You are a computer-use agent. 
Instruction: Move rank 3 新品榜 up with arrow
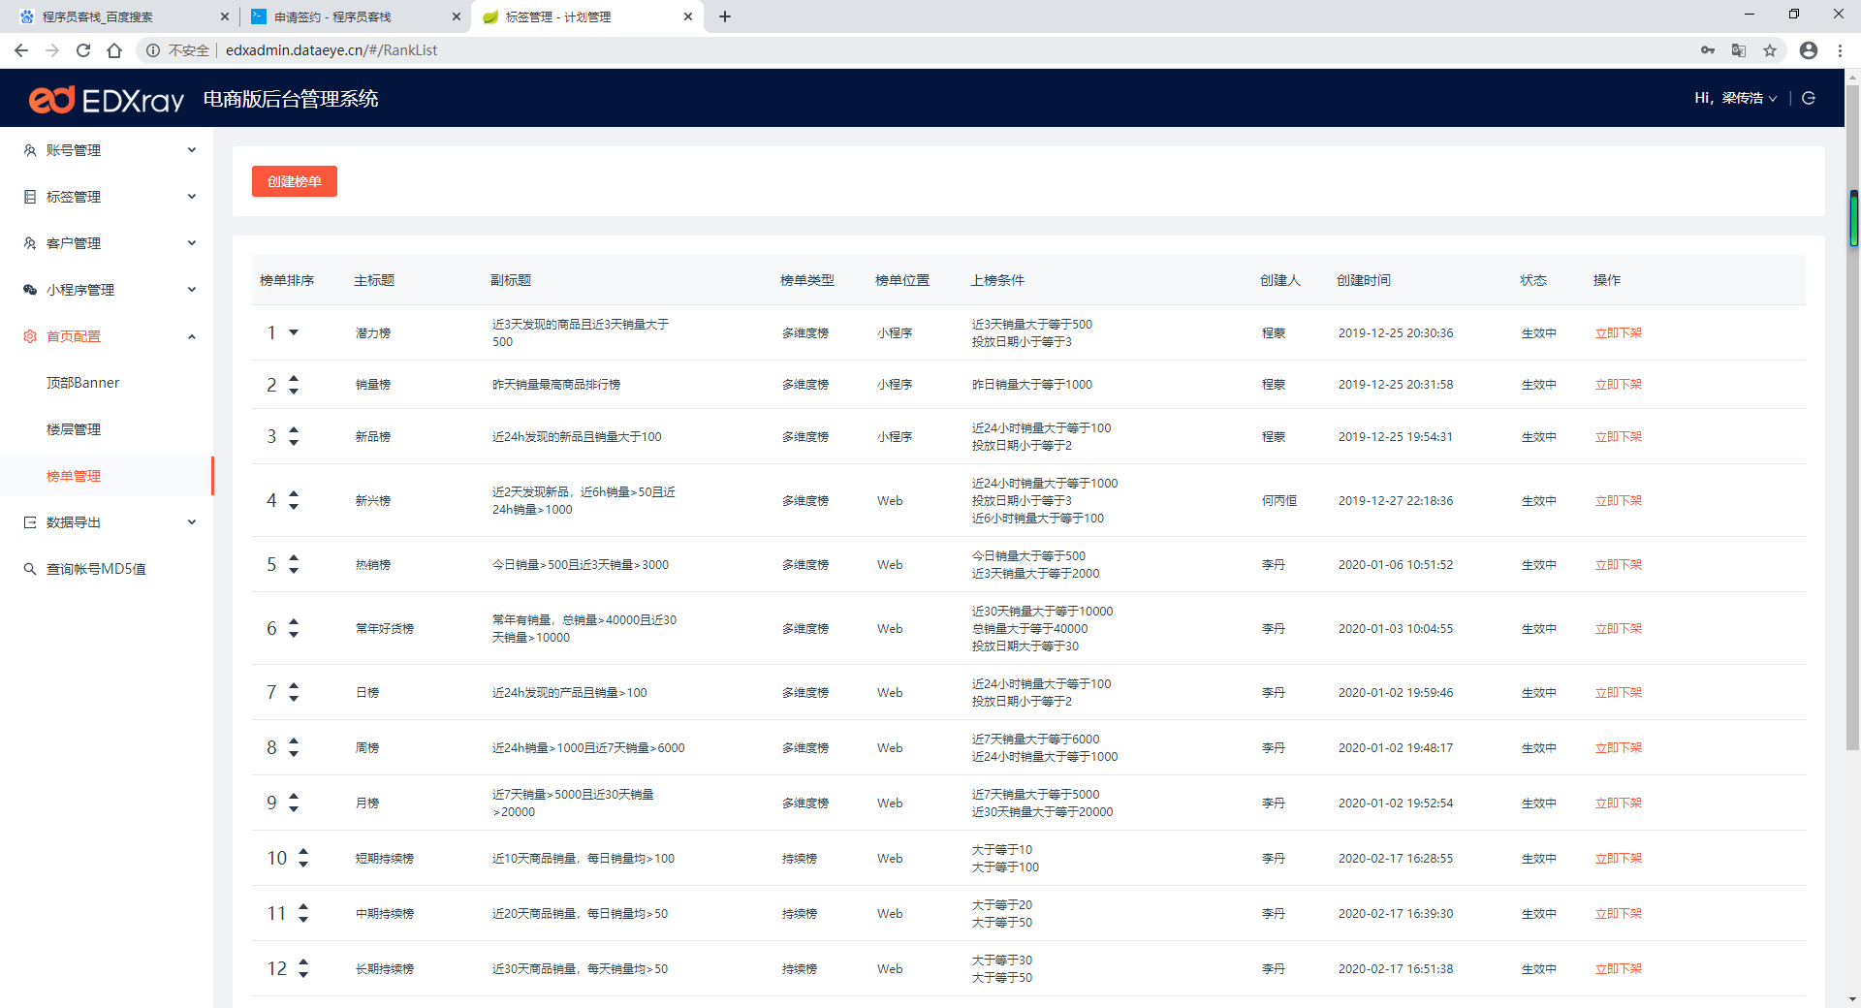294,430
